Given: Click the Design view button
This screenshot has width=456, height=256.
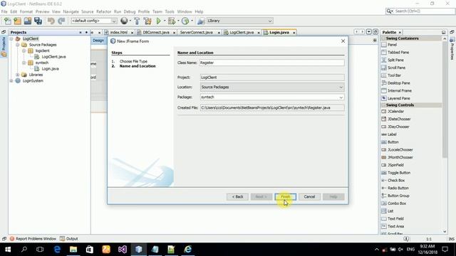Looking at the screenshot, I should pyautogui.click(x=98, y=41).
